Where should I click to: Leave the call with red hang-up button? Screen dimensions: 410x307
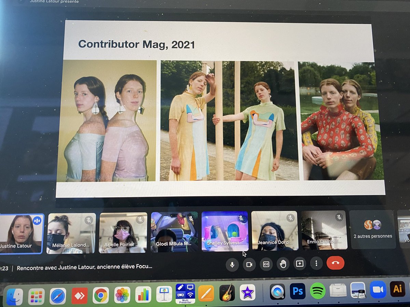point(336,263)
